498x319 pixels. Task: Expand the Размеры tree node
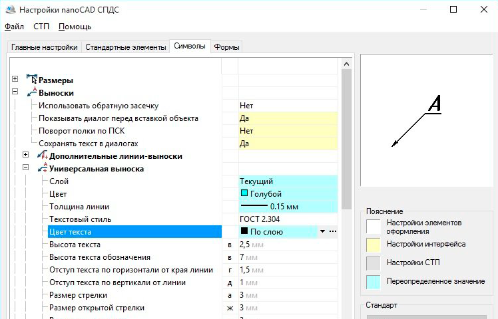tap(15, 78)
